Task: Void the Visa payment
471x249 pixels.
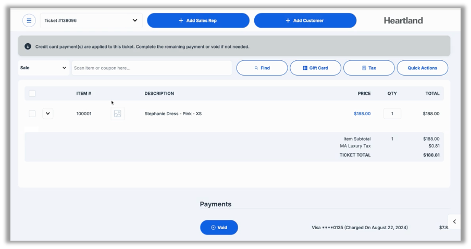Action: (219, 228)
